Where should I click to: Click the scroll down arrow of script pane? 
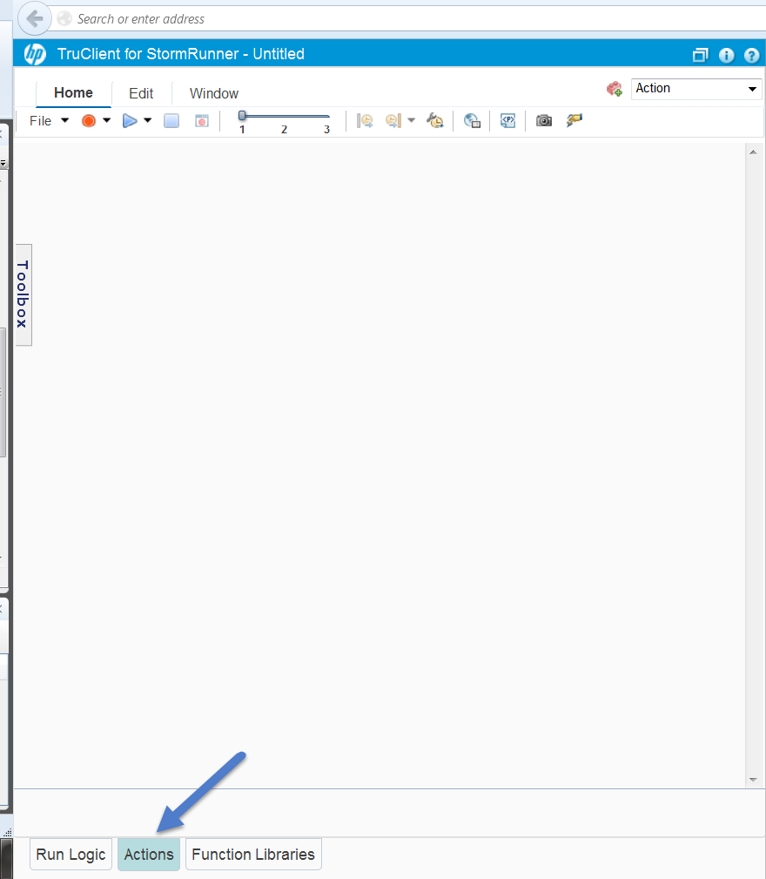click(x=753, y=780)
